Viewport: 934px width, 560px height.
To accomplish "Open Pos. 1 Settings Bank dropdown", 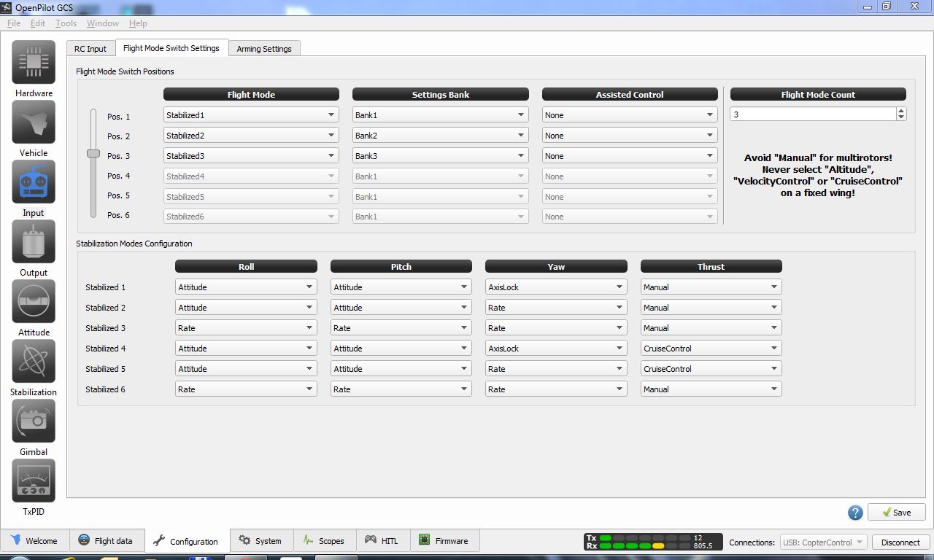I will [441, 115].
